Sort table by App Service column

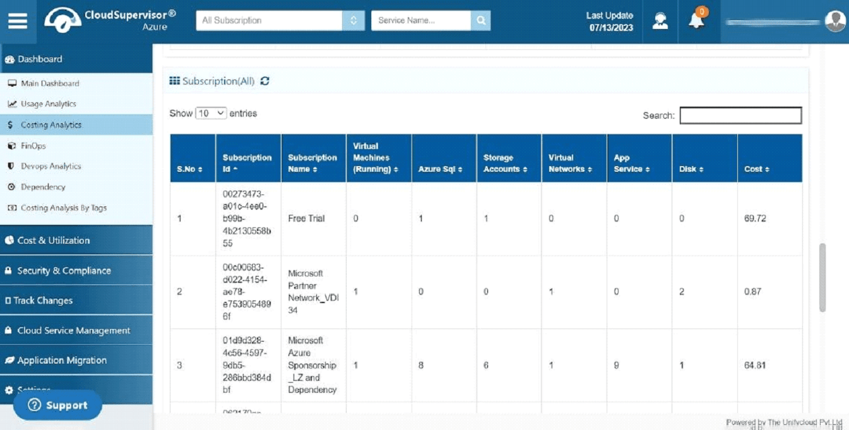[x=639, y=158]
